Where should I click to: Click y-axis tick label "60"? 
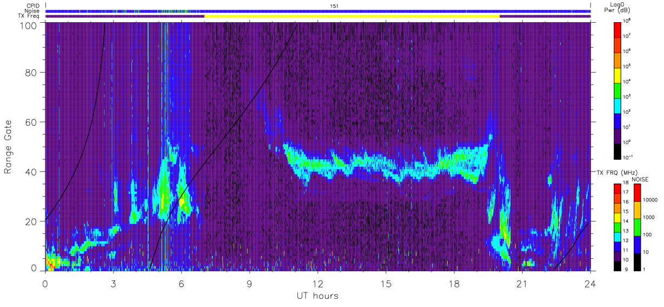coord(31,122)
